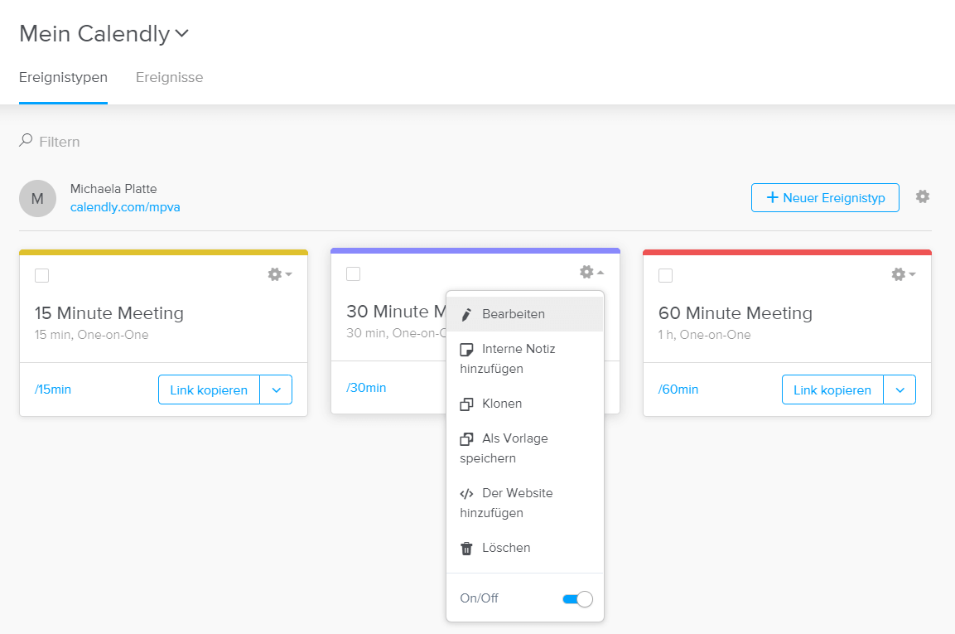Click the pencil icon next to Bearbeiten
This screenshot has height=634, width=955.
[466, 315]
